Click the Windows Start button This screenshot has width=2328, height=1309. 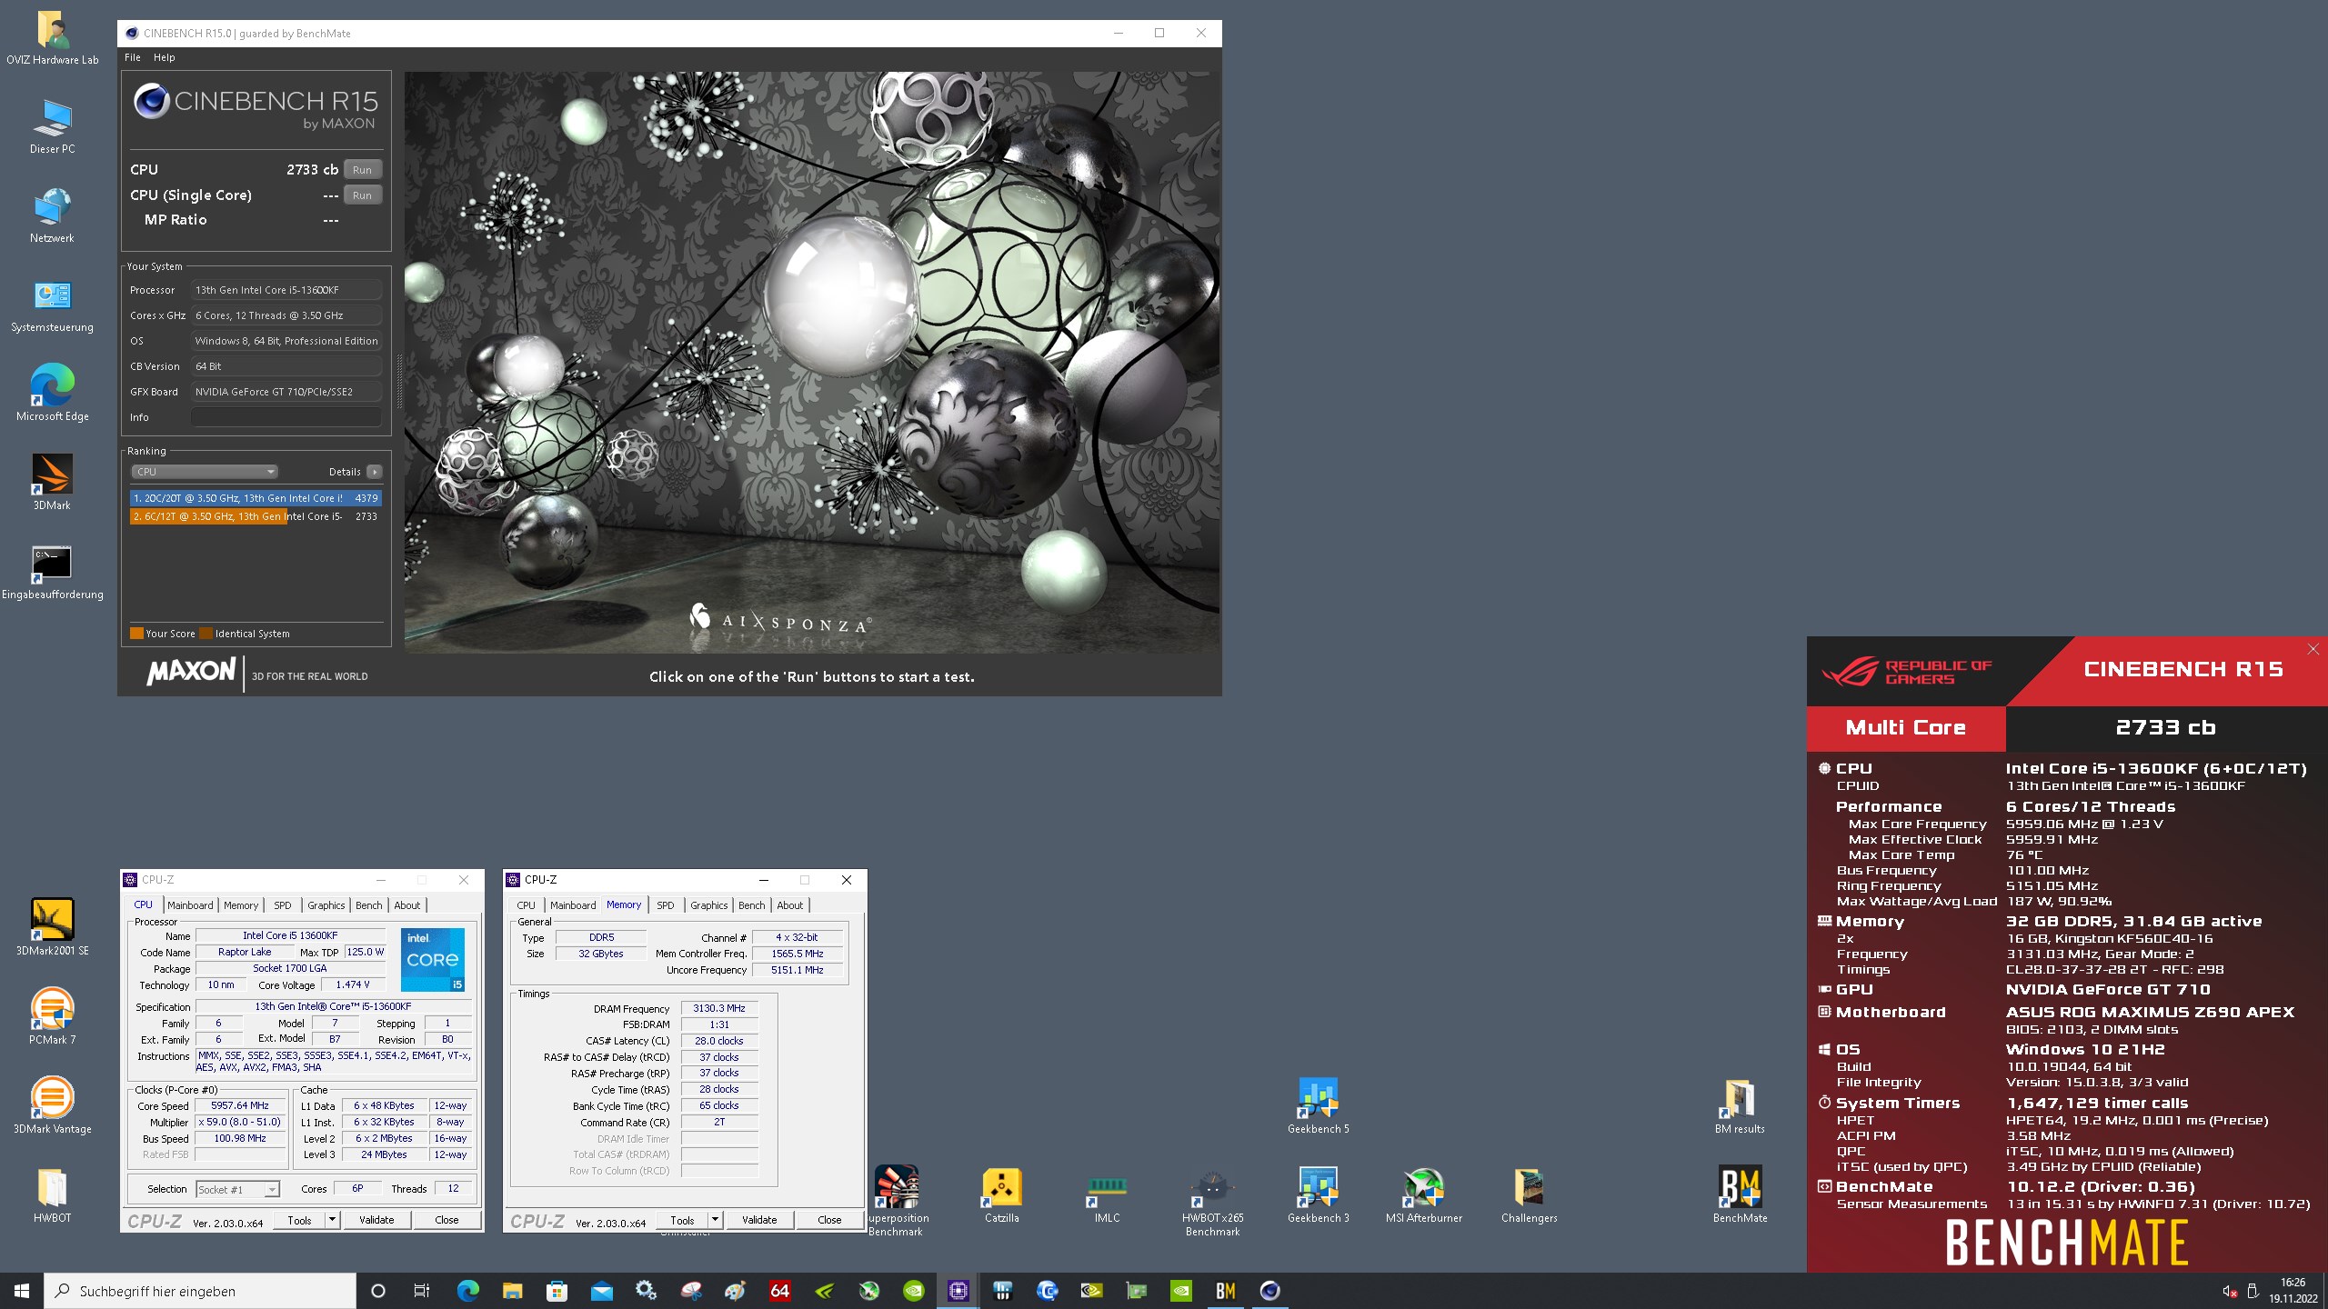pos(22,1291)
